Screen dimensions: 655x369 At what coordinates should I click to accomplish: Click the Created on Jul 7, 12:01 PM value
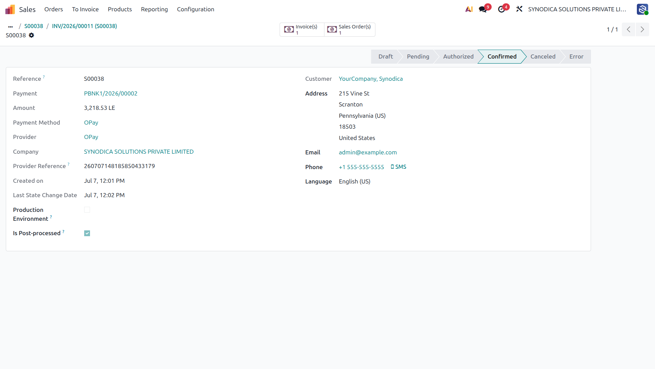click(104, 181)
